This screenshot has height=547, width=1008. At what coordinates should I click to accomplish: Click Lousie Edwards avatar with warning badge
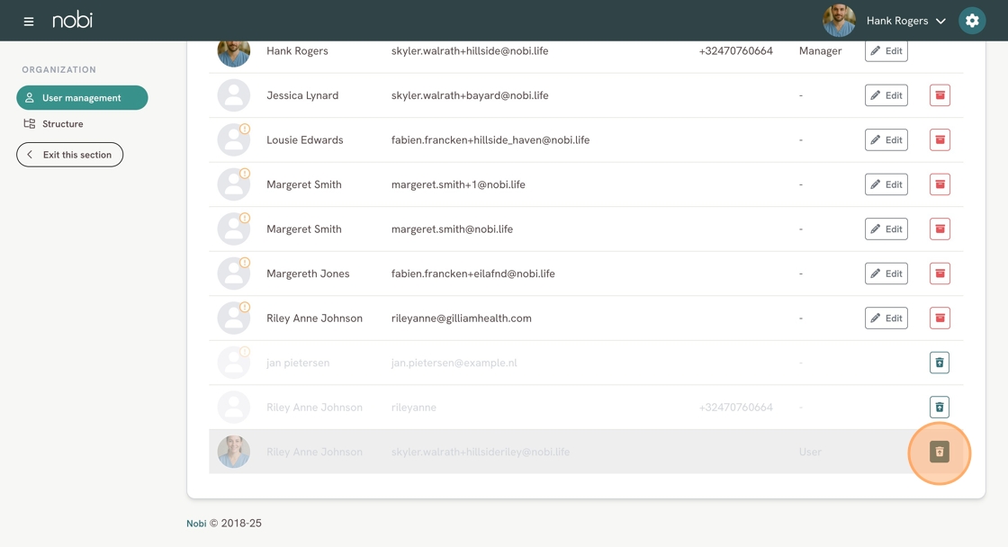233,140
